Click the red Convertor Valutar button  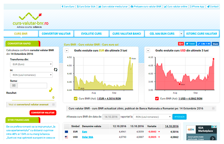[43, 113]
